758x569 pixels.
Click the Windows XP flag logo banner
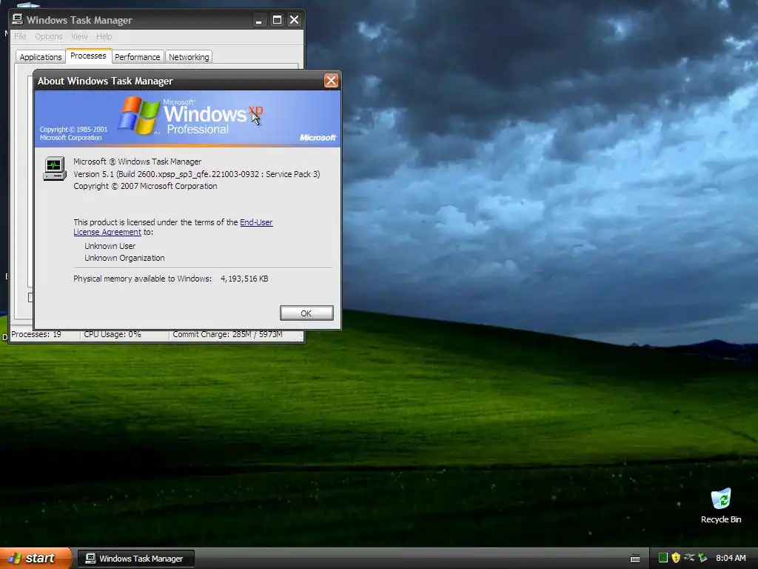coord(139,115)
